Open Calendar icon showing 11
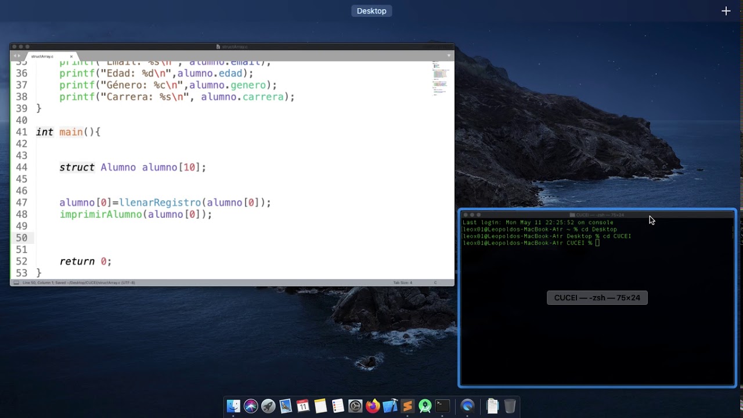Image resolution: width=743 pixels, height=418 pixels. coord(303,406)
